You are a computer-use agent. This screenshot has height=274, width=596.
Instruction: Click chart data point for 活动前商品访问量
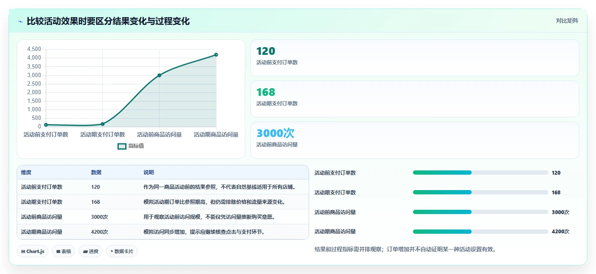click(159, 75)
